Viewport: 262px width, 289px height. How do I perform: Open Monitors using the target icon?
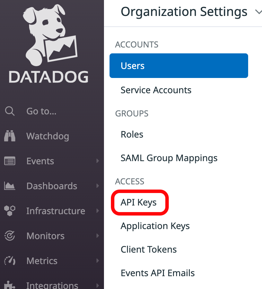click(10, 236)
